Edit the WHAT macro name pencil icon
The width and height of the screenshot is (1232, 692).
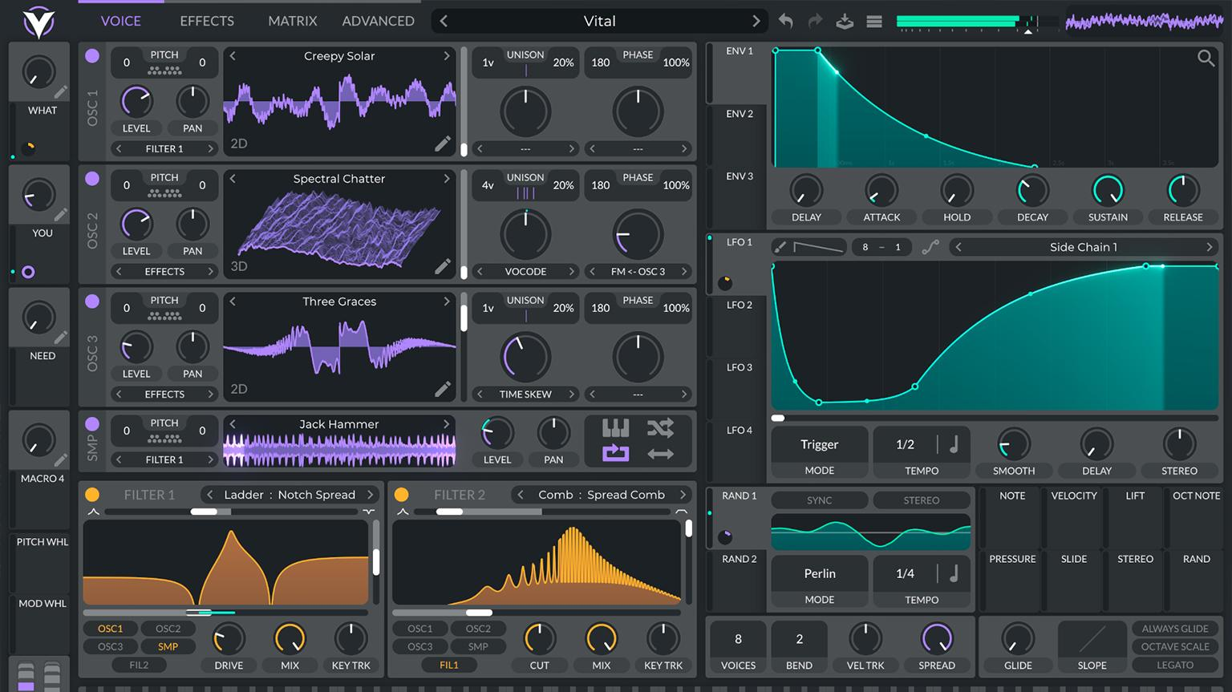[x=61, y=92]
